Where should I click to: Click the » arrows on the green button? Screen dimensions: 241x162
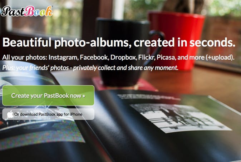(84, 96)
